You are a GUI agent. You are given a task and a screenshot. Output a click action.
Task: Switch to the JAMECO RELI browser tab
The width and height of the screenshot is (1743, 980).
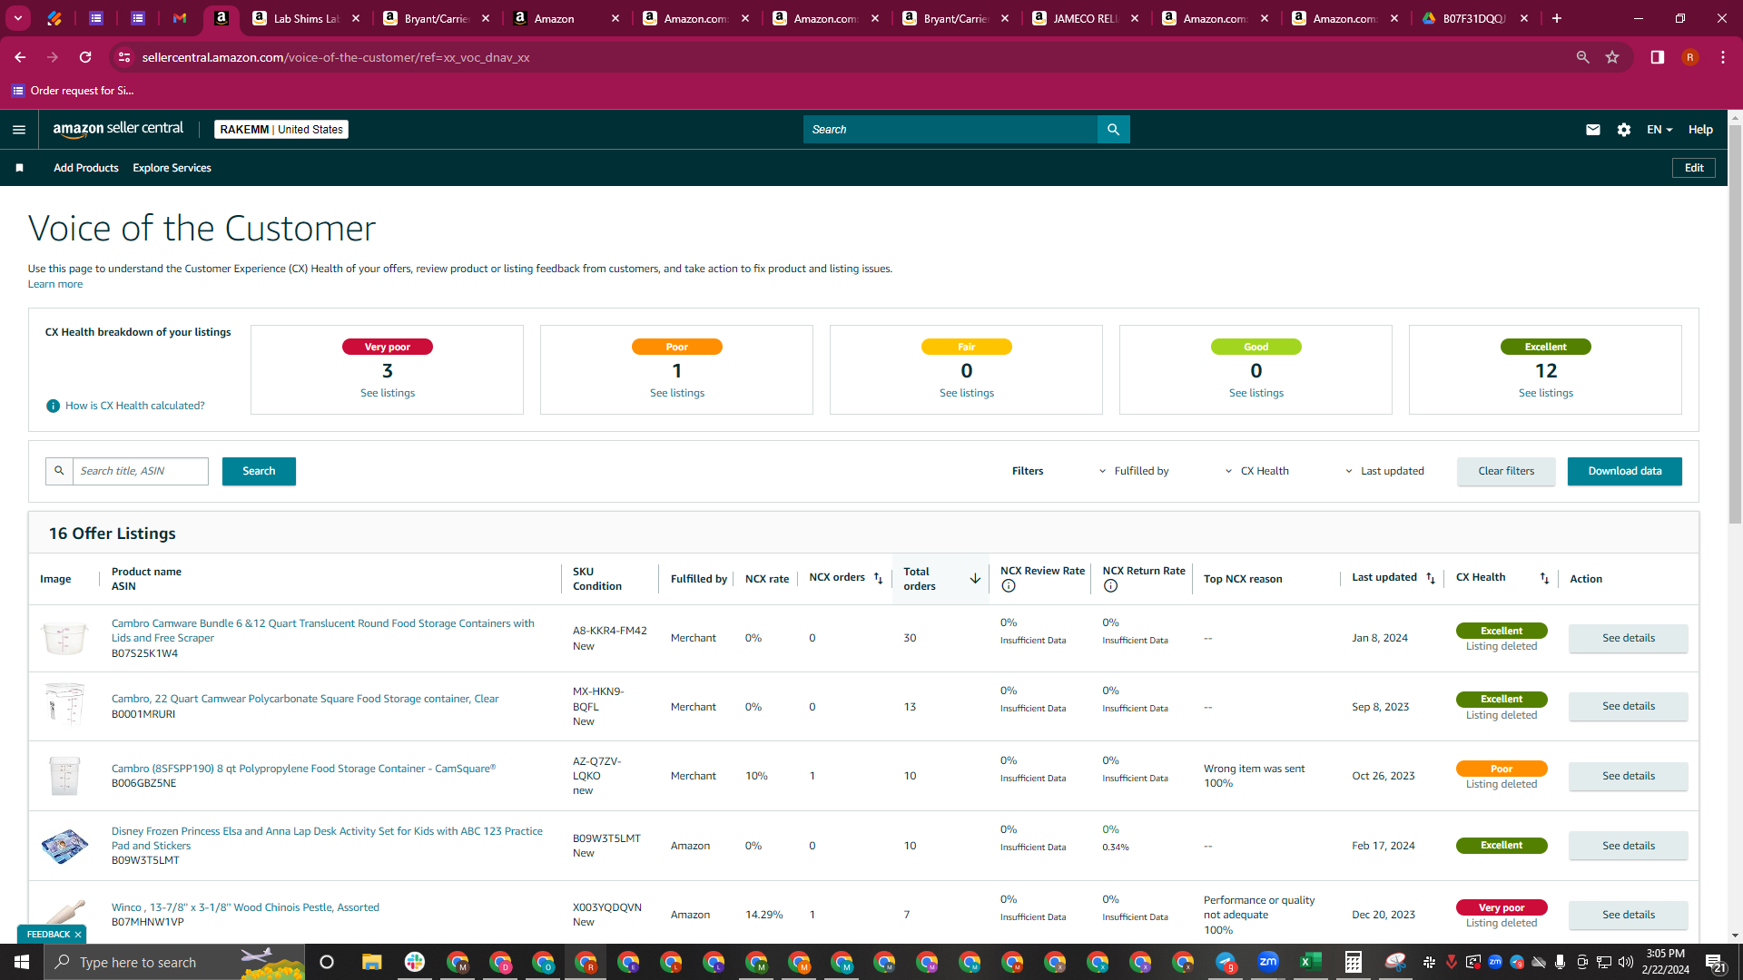click(1086, 18)
